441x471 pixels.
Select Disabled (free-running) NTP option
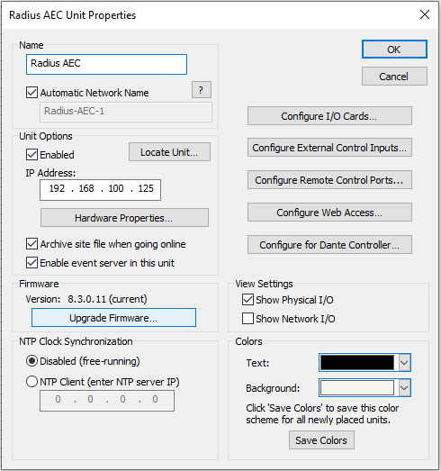coord(31,361)
